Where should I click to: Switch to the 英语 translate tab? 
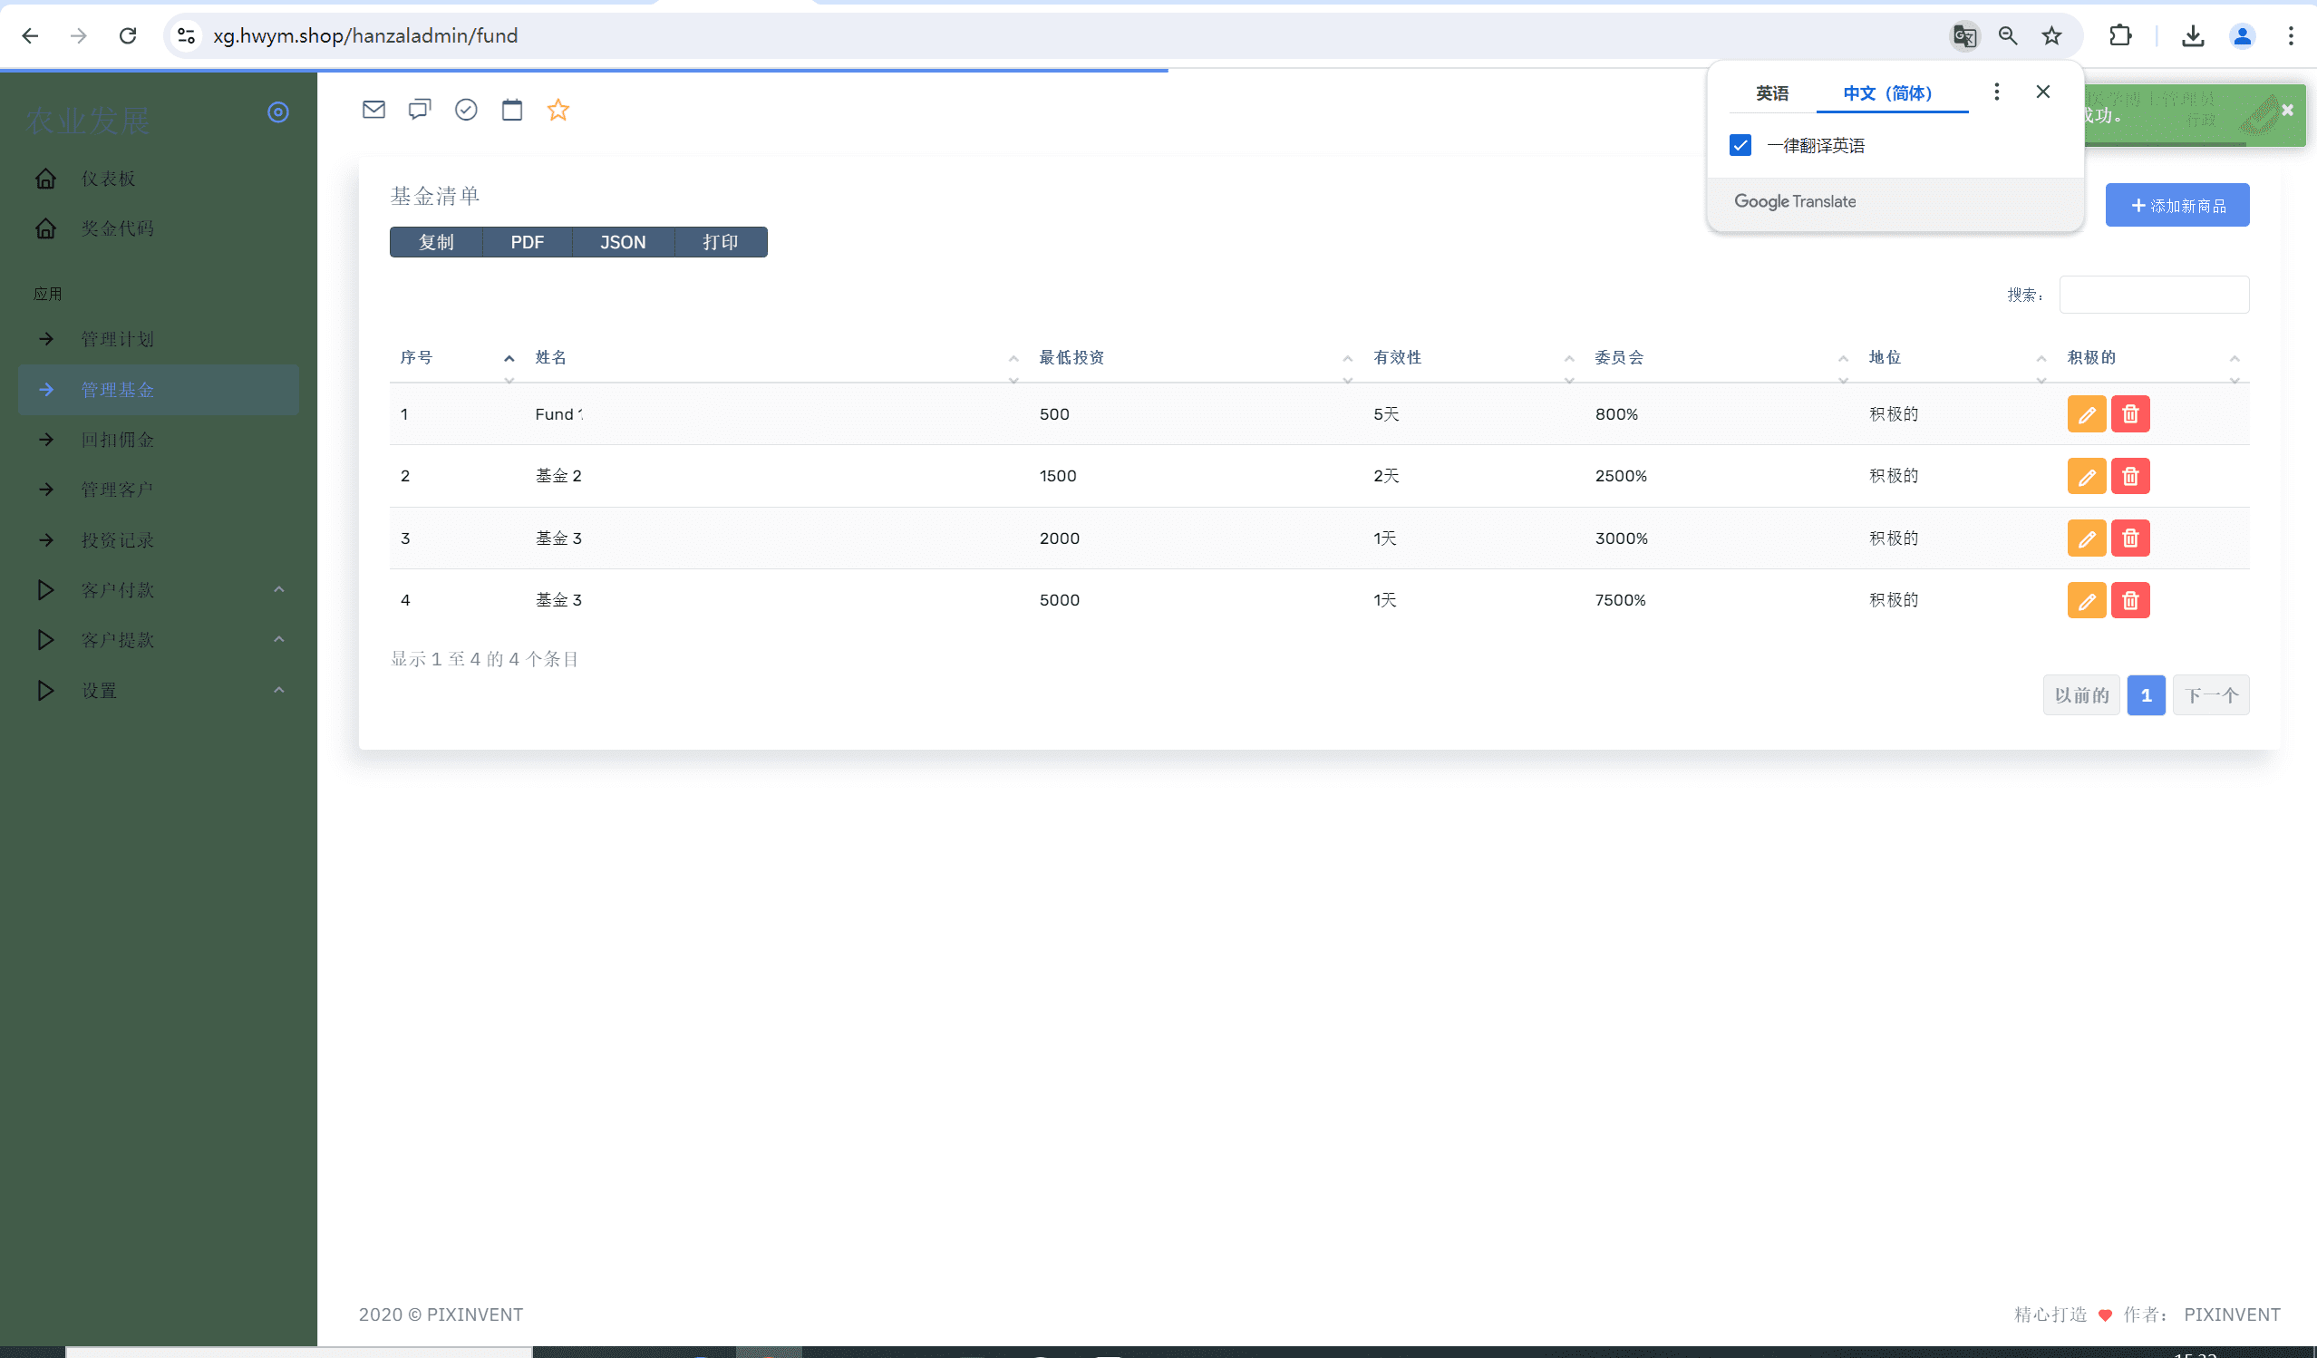tap(1772, 92)
